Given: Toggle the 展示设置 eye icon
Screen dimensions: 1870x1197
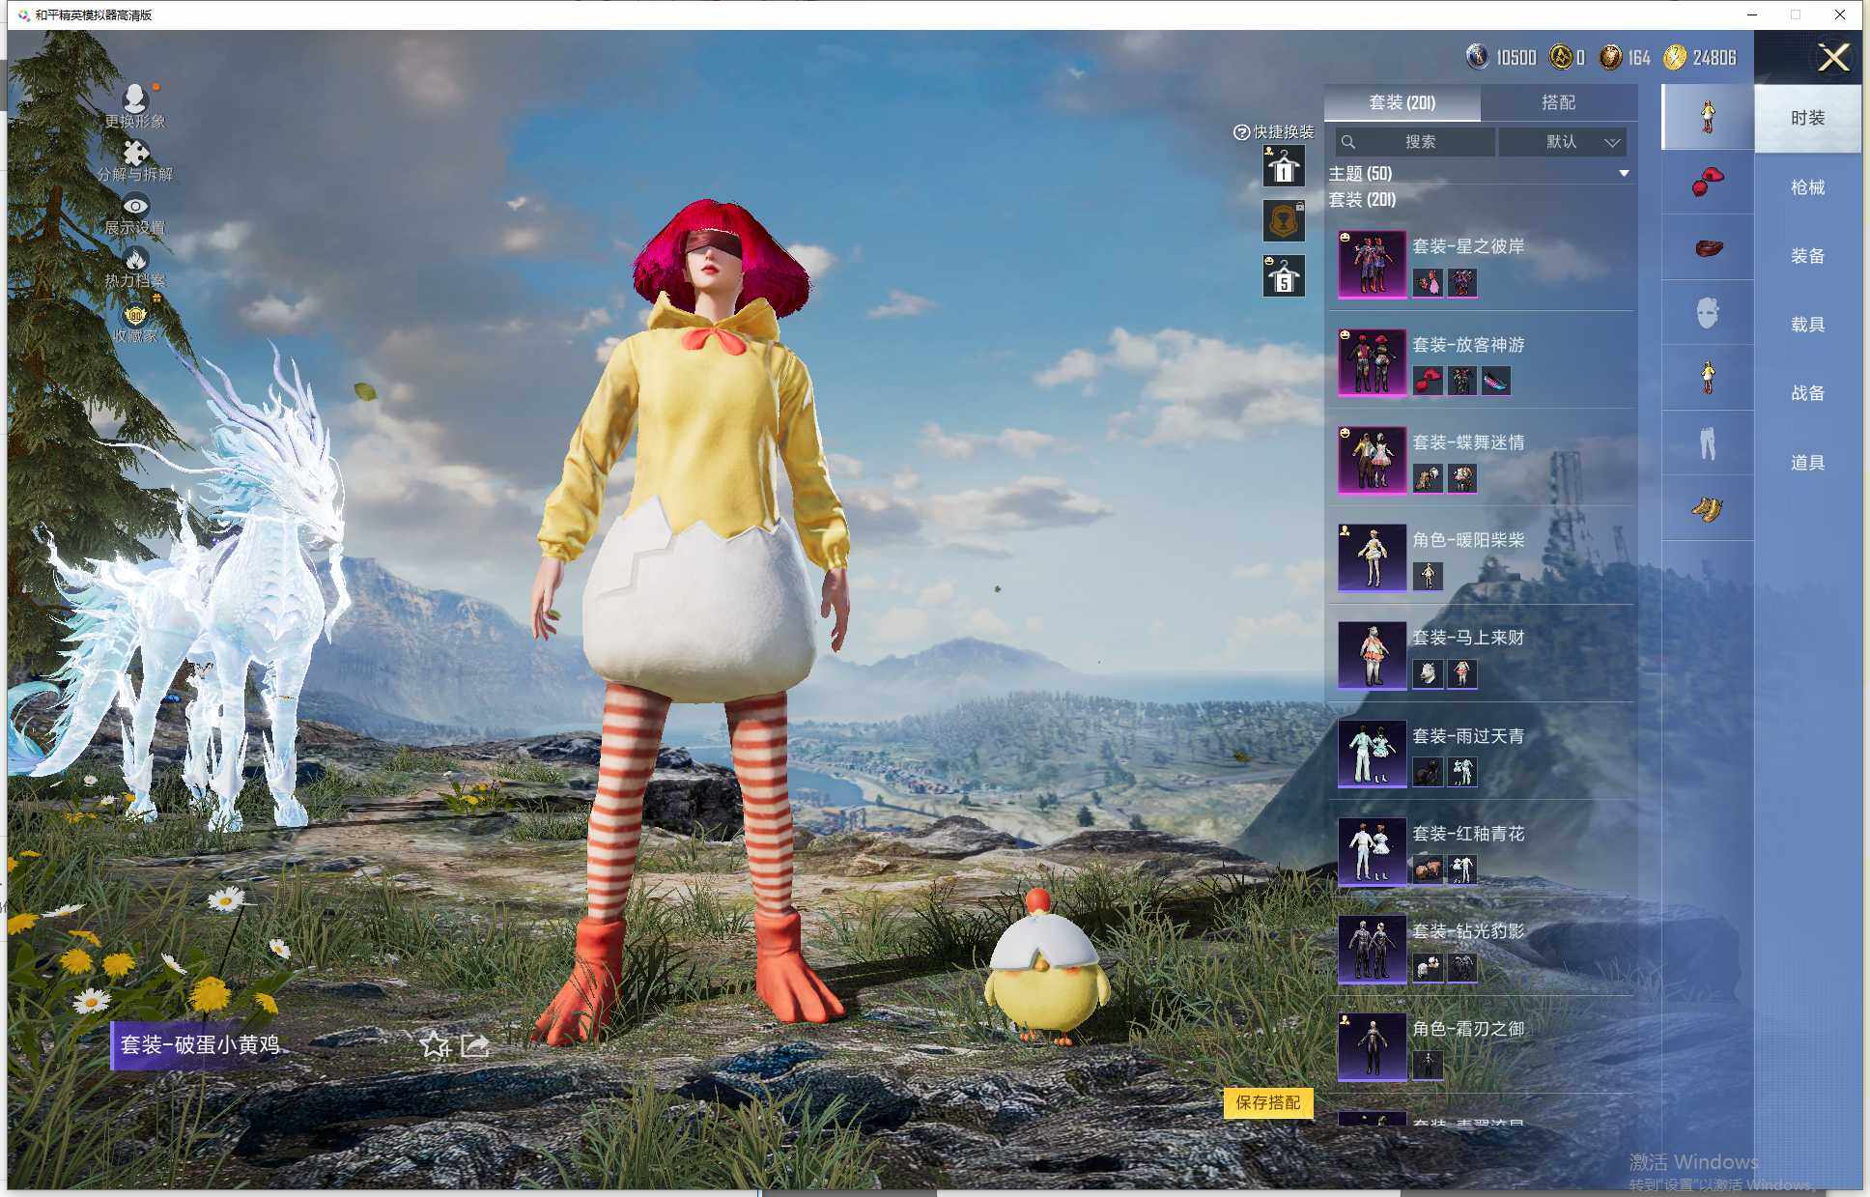Looking at the screenshot, I should coord(135,206).
